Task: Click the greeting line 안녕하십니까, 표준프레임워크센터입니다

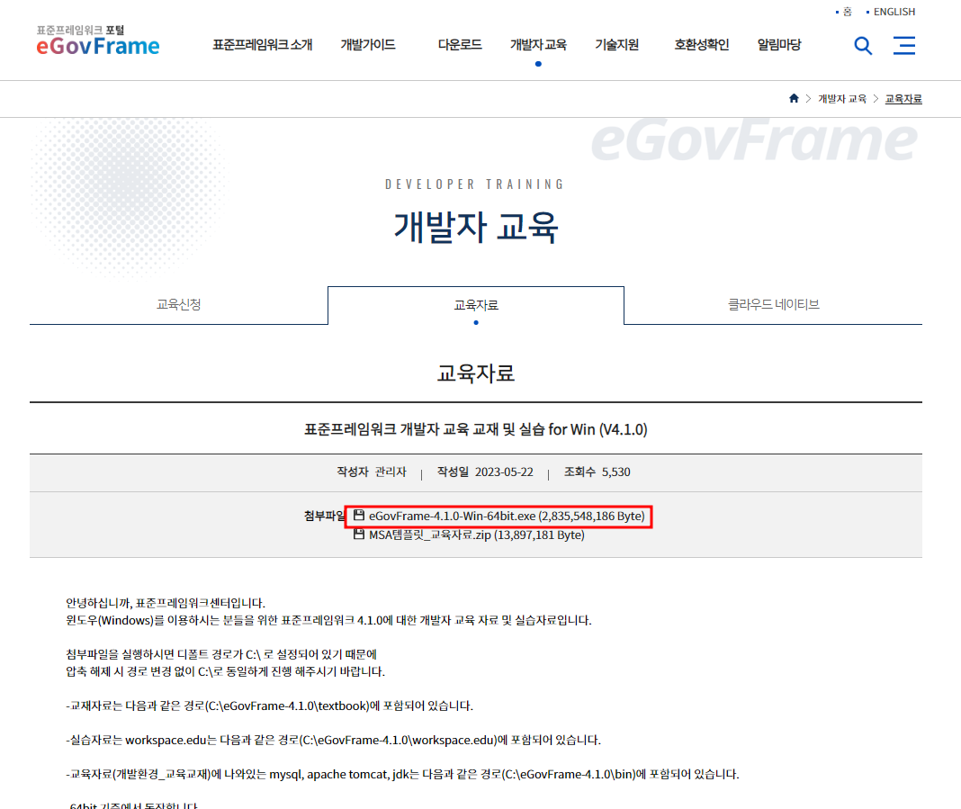Action: [x=166, y=603]
